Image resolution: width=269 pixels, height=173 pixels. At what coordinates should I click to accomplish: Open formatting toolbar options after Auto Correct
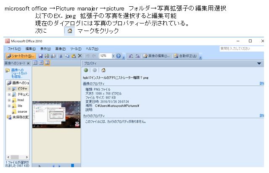click(x=200, y=58)
